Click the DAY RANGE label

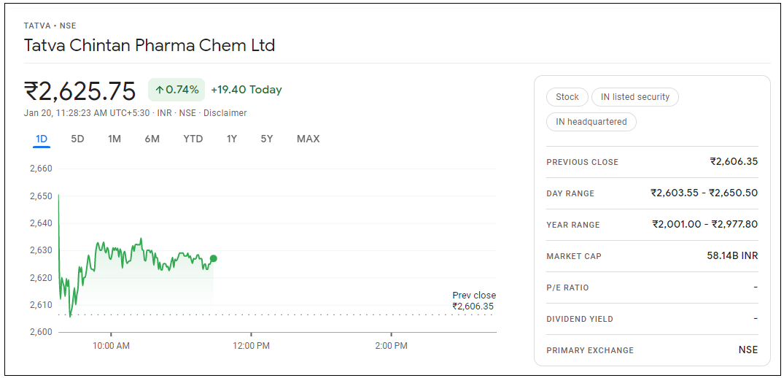click(570, 193)
